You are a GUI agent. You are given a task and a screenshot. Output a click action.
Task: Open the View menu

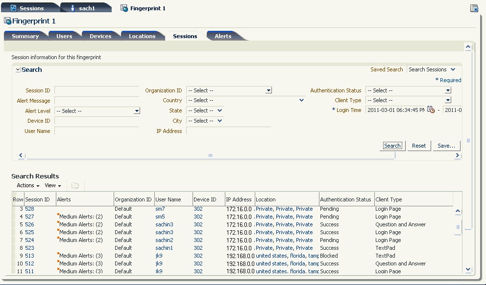(53, 185)
